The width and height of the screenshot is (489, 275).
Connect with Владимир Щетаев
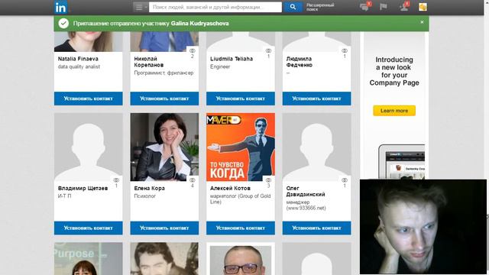tap(89, 228)
